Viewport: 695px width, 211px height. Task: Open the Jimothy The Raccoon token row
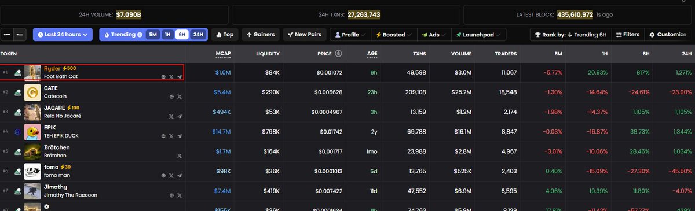pos(348,191)
